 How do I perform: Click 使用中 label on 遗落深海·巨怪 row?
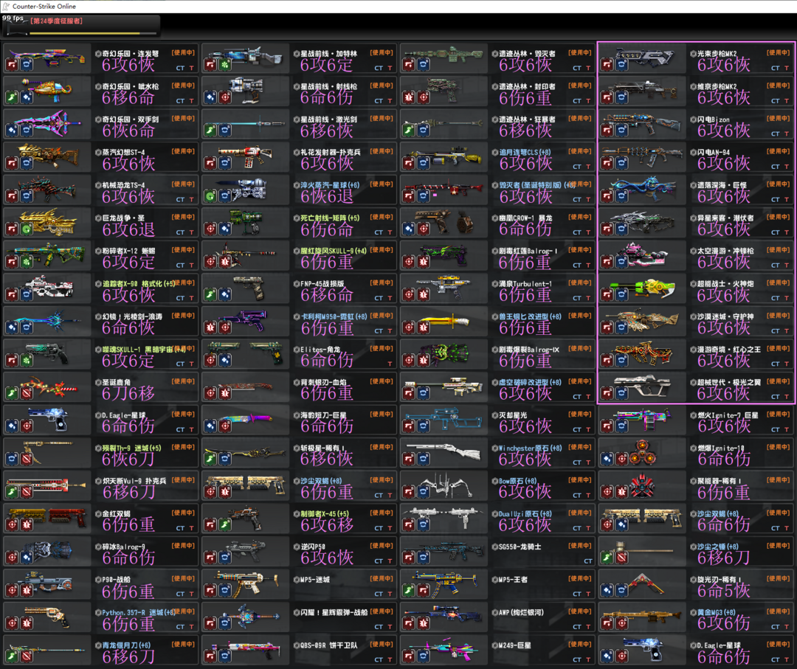click(779, 184)
